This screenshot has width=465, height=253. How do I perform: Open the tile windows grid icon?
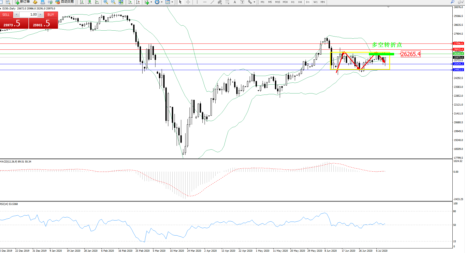pos(121,2)
